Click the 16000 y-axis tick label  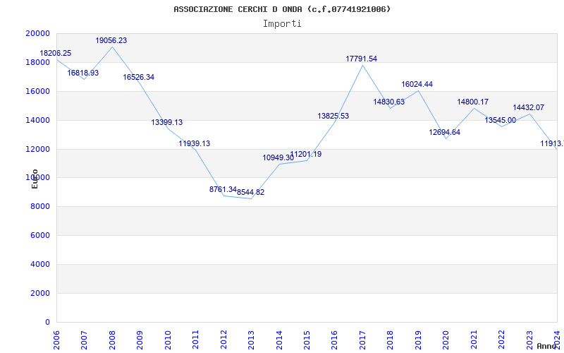click(x=38, y=91)
